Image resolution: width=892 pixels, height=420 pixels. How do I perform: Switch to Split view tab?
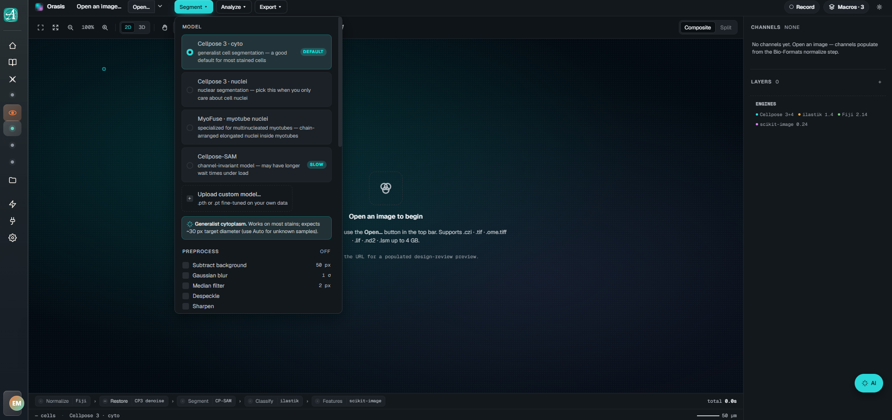[725, 28]
